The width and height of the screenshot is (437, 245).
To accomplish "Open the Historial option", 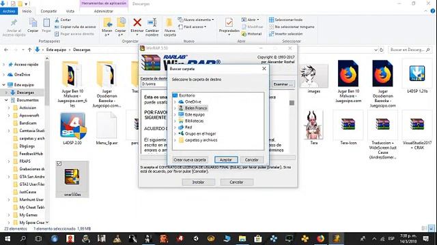I will coord(252,34).
